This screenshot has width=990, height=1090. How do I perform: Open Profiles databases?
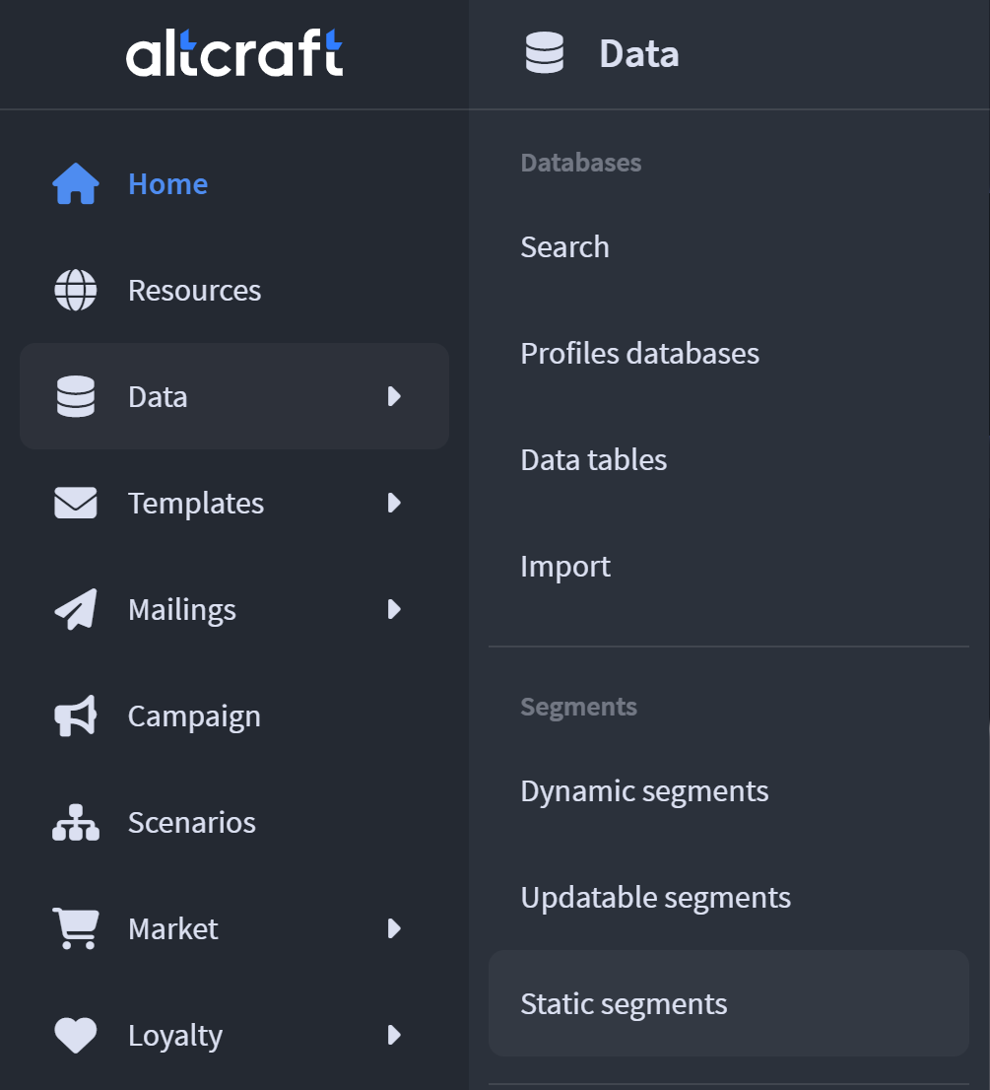[x=639, y=354]
